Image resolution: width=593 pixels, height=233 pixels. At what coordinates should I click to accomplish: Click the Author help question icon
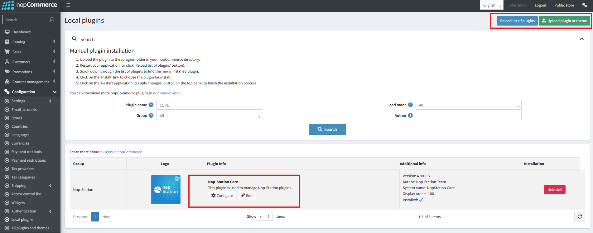coord(410,116)
